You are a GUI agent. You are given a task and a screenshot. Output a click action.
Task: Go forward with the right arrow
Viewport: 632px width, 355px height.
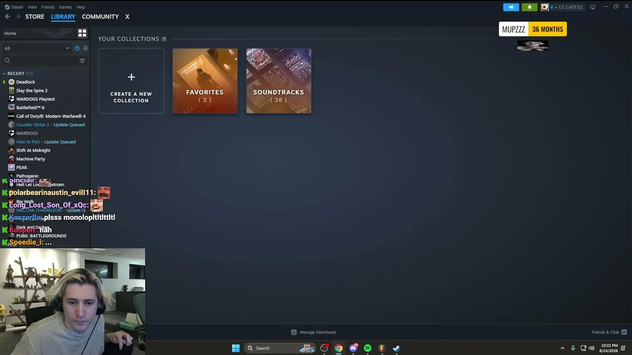point(18,17)
